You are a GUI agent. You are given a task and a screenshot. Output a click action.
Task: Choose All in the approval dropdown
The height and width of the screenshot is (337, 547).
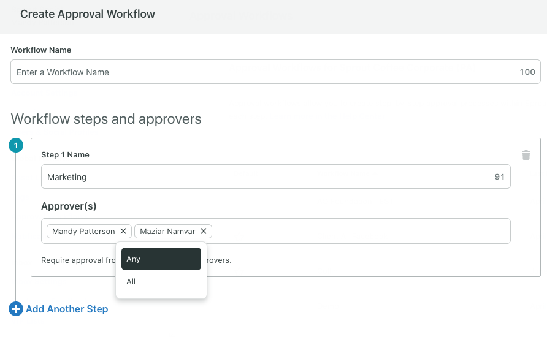pyautogui.click(x=161, y=282)
